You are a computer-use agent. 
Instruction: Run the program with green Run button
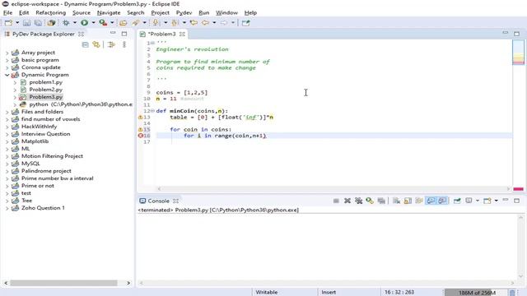[x=84, y=23]
